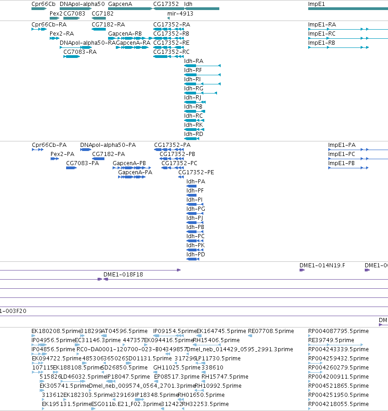Select transcript CG17352-RE
This screenshot has height=411, width=388.
[171, 43]
